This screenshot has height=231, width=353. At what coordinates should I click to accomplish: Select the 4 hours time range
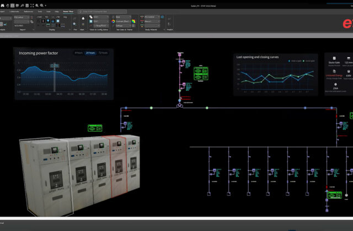[x=79, y=53]
